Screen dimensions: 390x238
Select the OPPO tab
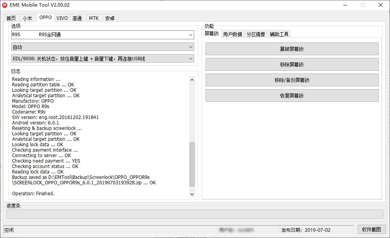pos(46,17)
